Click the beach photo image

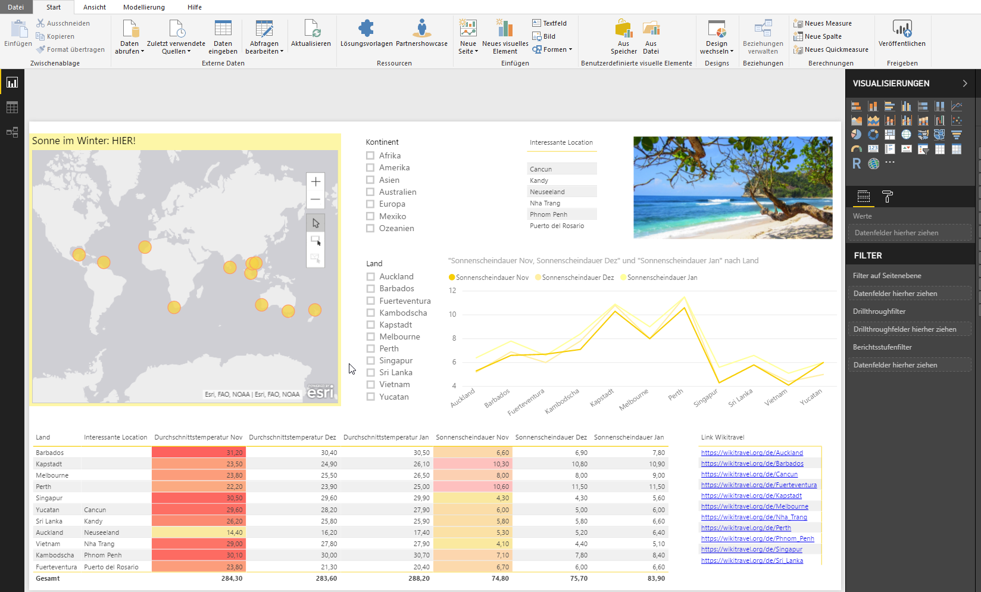coord(733,188)
